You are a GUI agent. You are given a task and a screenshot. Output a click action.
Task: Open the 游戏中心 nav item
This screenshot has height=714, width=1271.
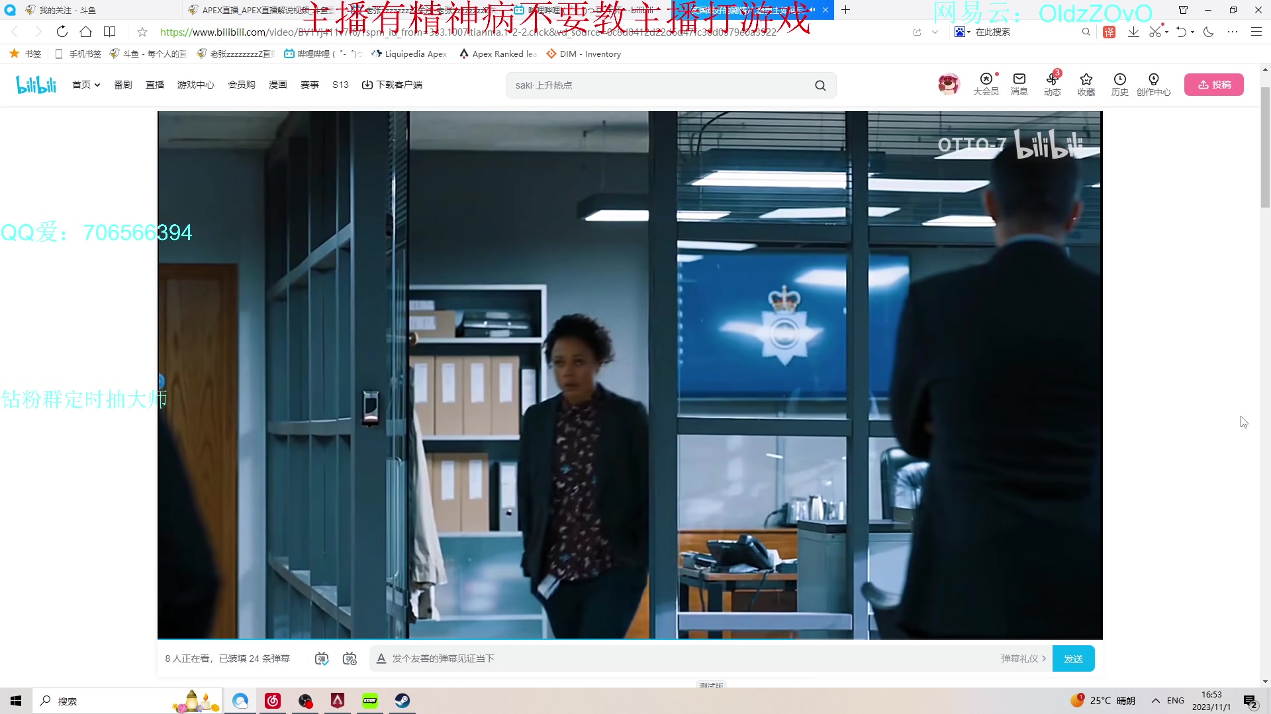pyautogui.click(x=196, y=85)
